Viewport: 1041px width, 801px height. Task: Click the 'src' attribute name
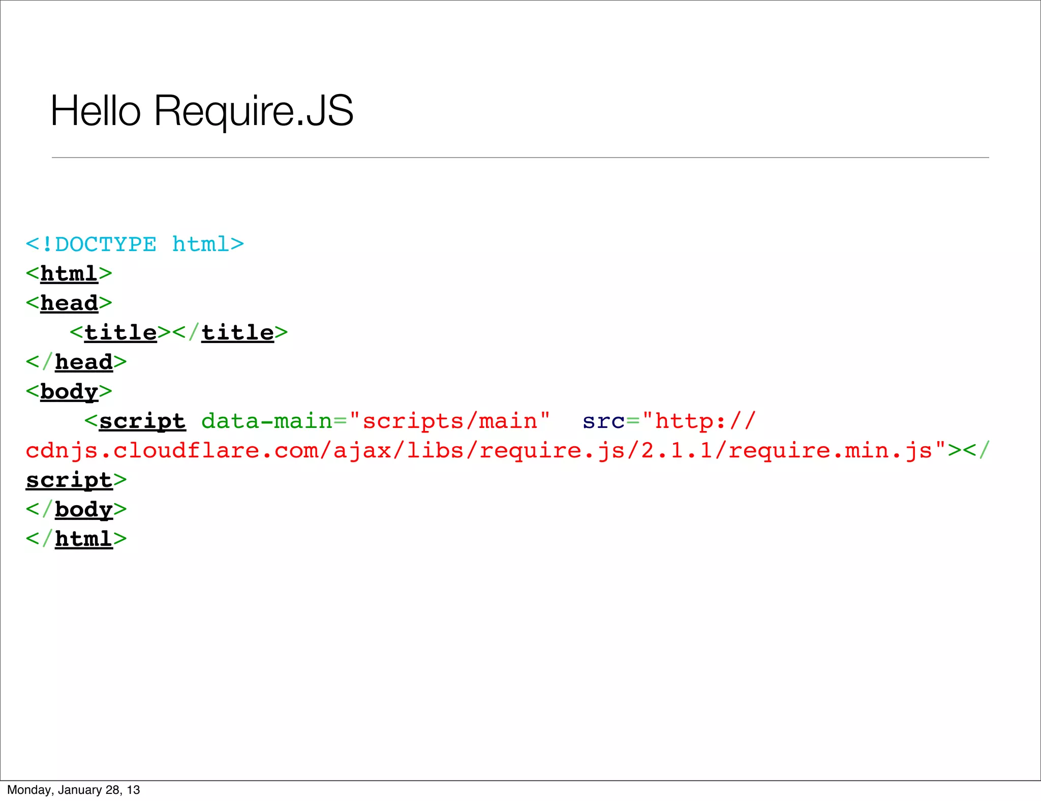point(603,422)
